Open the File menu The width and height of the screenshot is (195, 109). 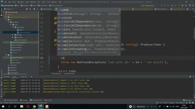click(5, 2)
